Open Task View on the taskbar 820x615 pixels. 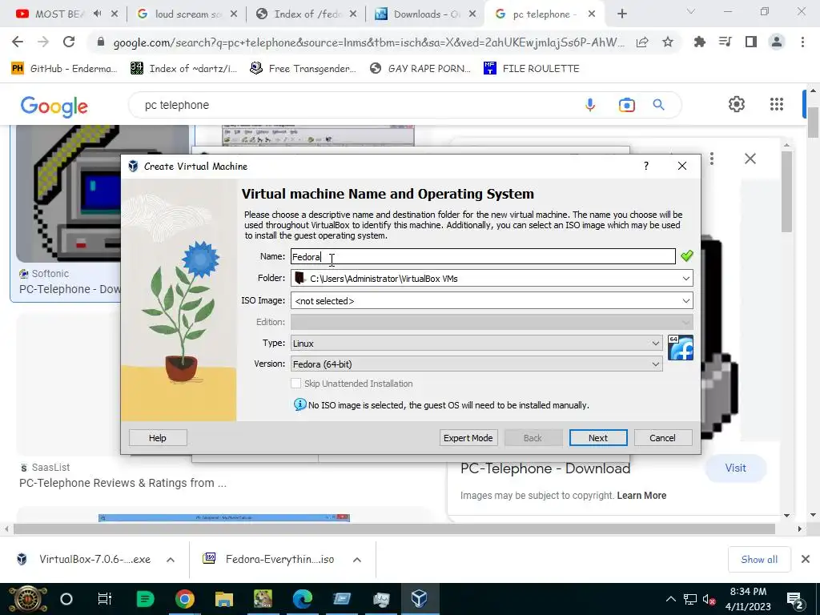point(105,599)
